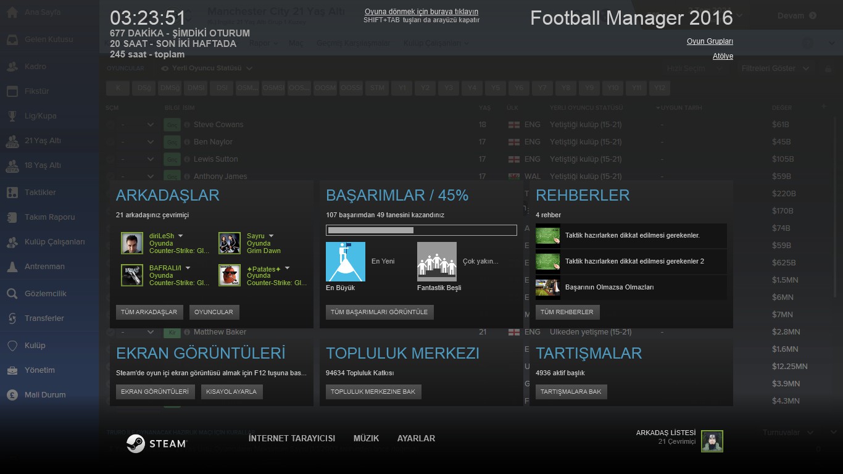Click TOPLULUK MERKEZİNE BAK button

pos(373,392)
